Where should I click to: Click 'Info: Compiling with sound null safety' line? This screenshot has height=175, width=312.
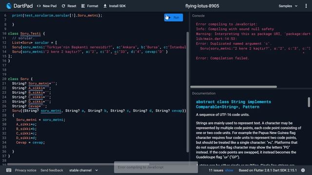pos(235,29)
